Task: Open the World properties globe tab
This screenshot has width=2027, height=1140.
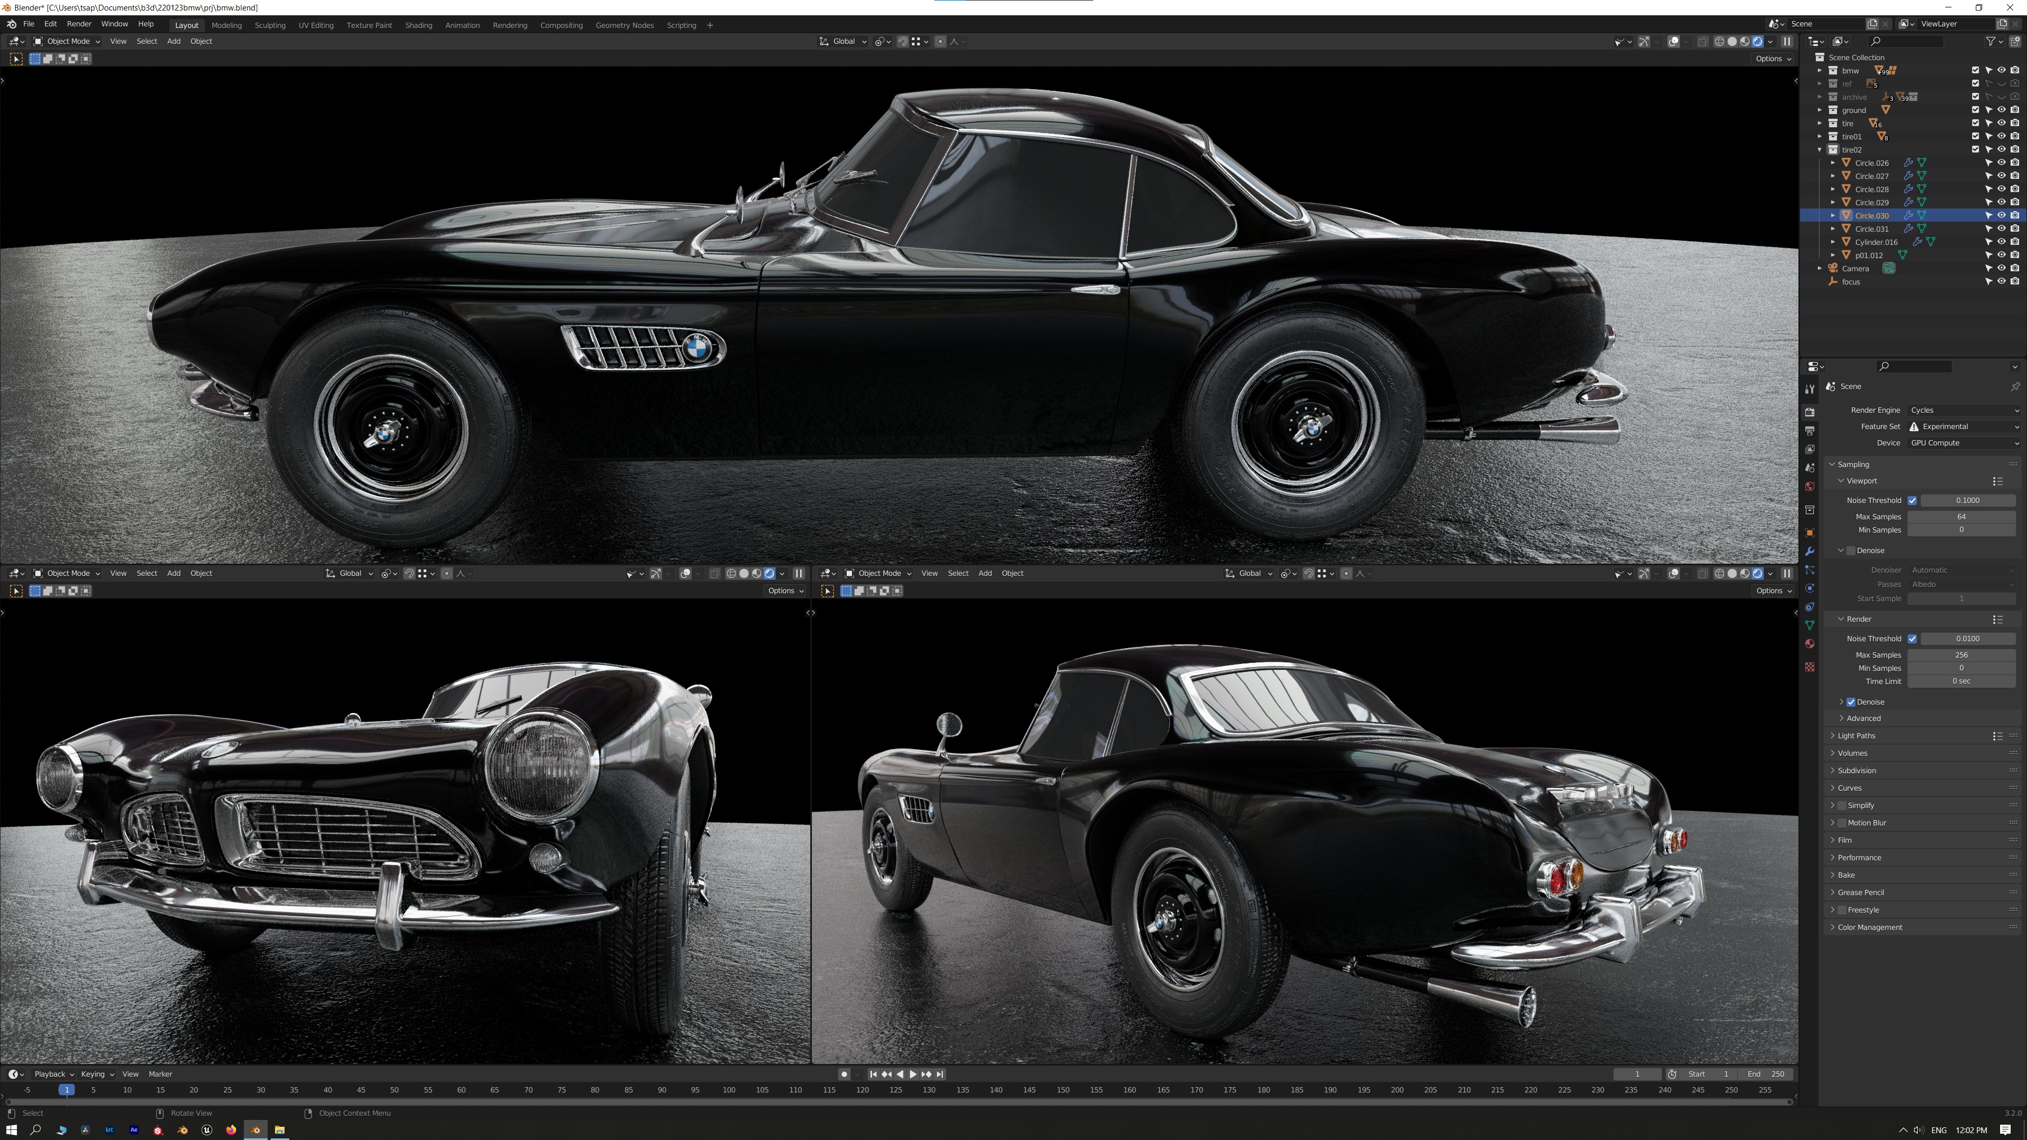Action: point(1810,486)
